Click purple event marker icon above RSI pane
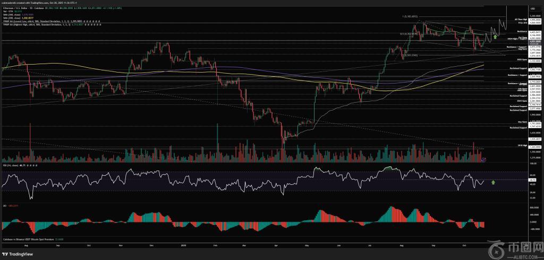 pos(483,159)
